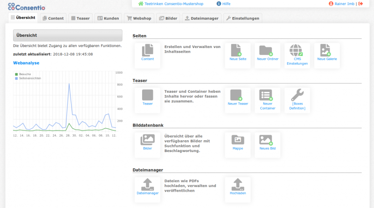Open the Mappe folder in Bilddatenbank
The width and height of the screenshot is (374, 208).
(x=237, y=140)
